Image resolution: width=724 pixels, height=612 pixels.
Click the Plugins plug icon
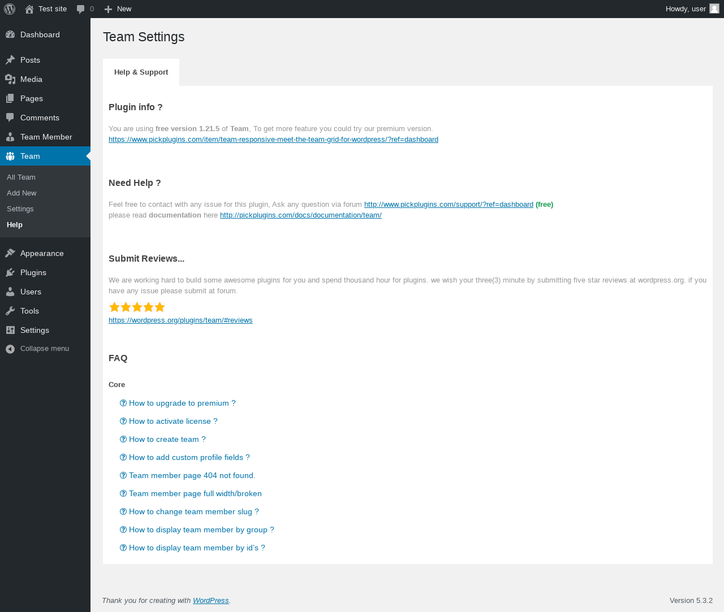point(10,272)
